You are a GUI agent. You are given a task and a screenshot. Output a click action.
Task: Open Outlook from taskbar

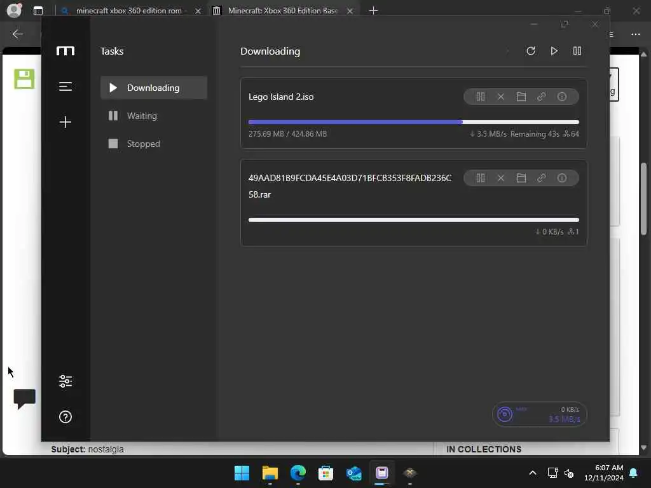[353, 473]
